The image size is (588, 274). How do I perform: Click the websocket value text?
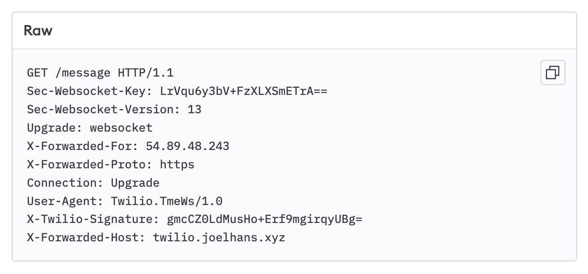(x=121, y=128)
